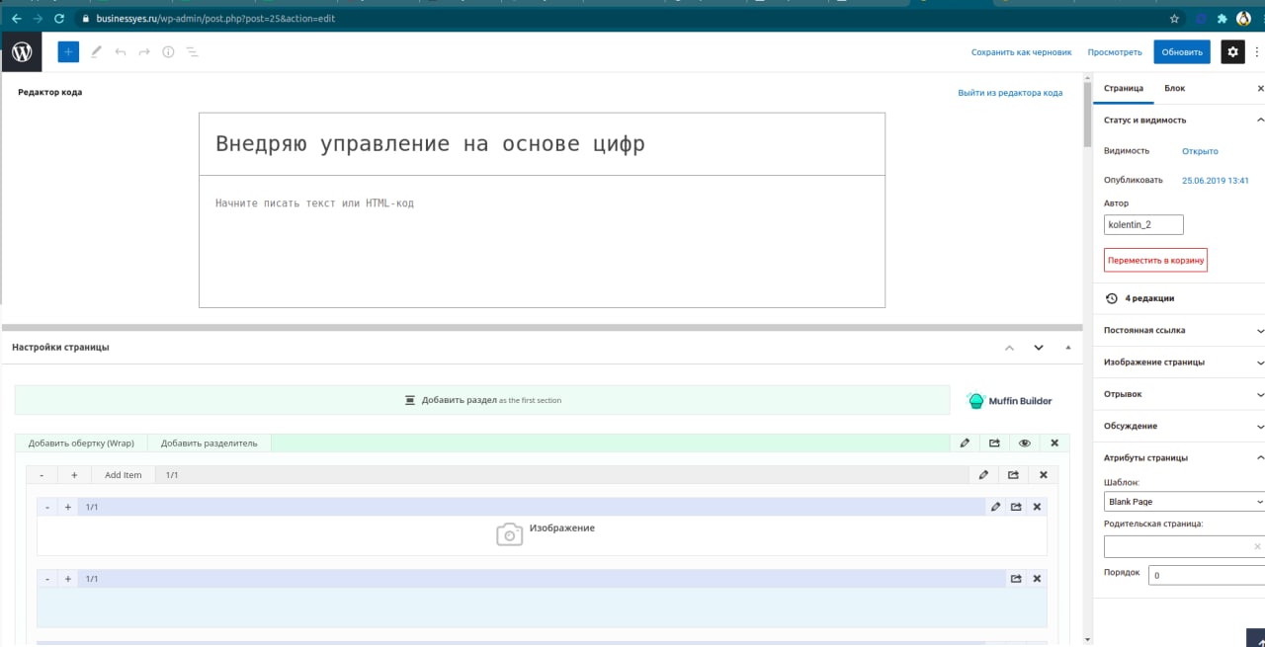Reload the browser page
The height and width of the screenshot is (647, 1265).
click(x=59, y=18)
